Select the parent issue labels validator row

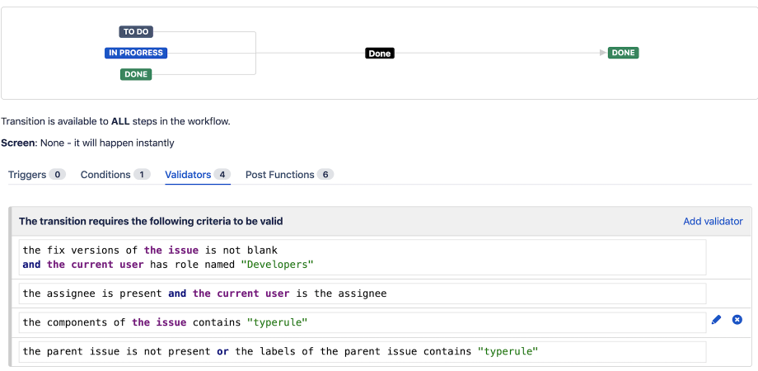point(363,352)
